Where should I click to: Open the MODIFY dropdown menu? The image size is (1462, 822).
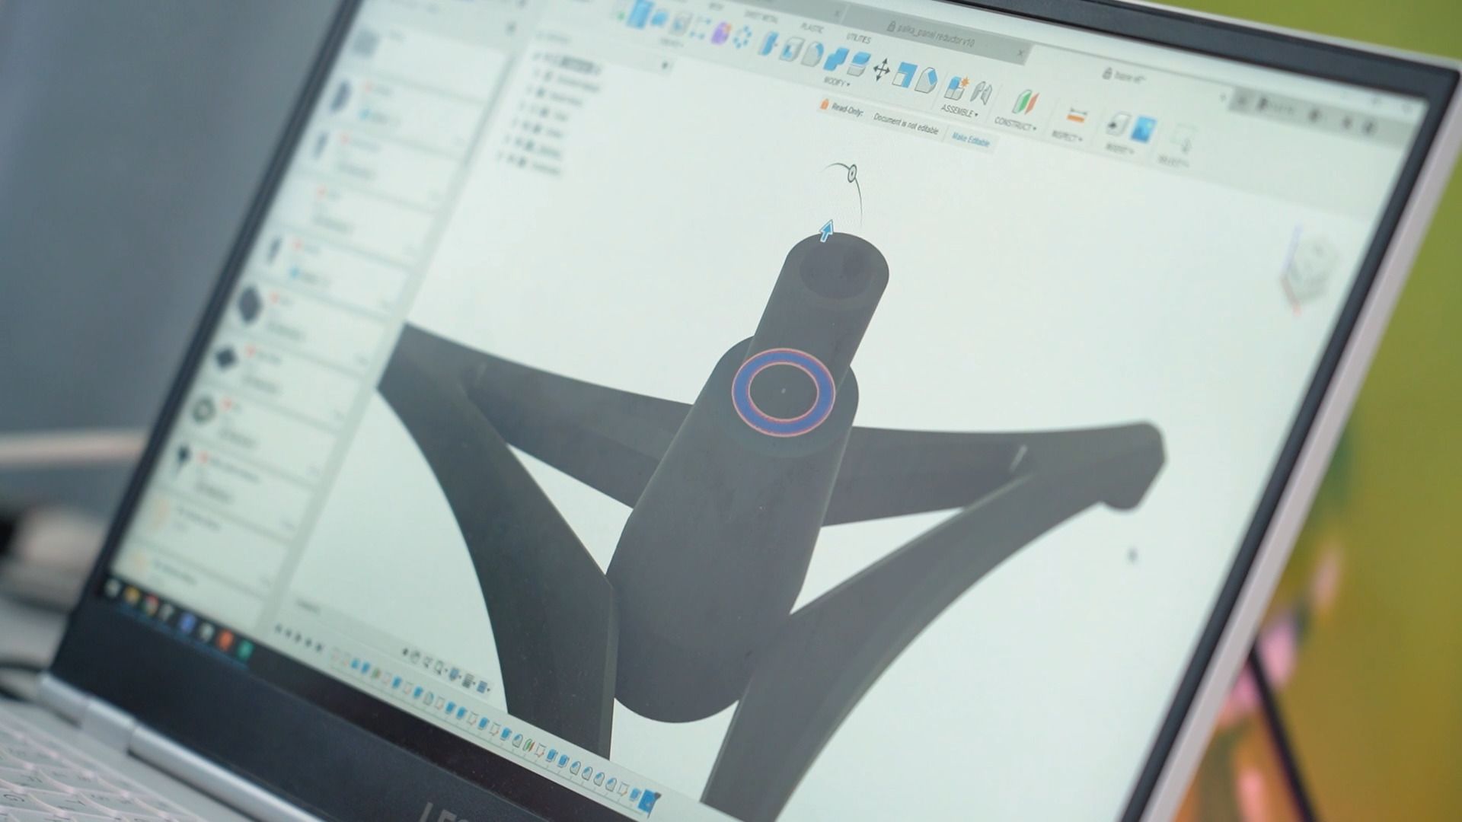(837, 81)
